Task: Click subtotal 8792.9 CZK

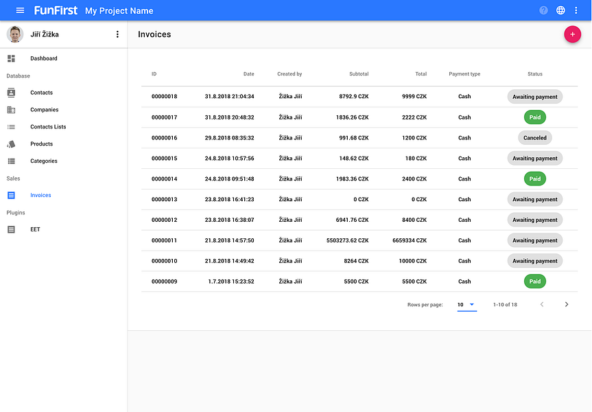Action: pos(354,96)
